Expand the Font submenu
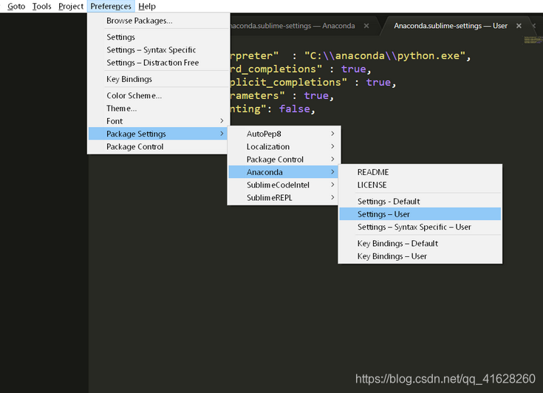The image size is (543, 393). click(159, 121)
